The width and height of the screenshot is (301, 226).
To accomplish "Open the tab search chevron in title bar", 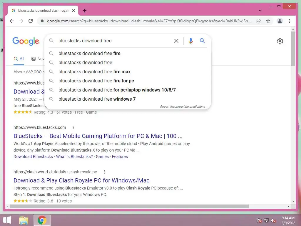I will click(x=260, y=11).
